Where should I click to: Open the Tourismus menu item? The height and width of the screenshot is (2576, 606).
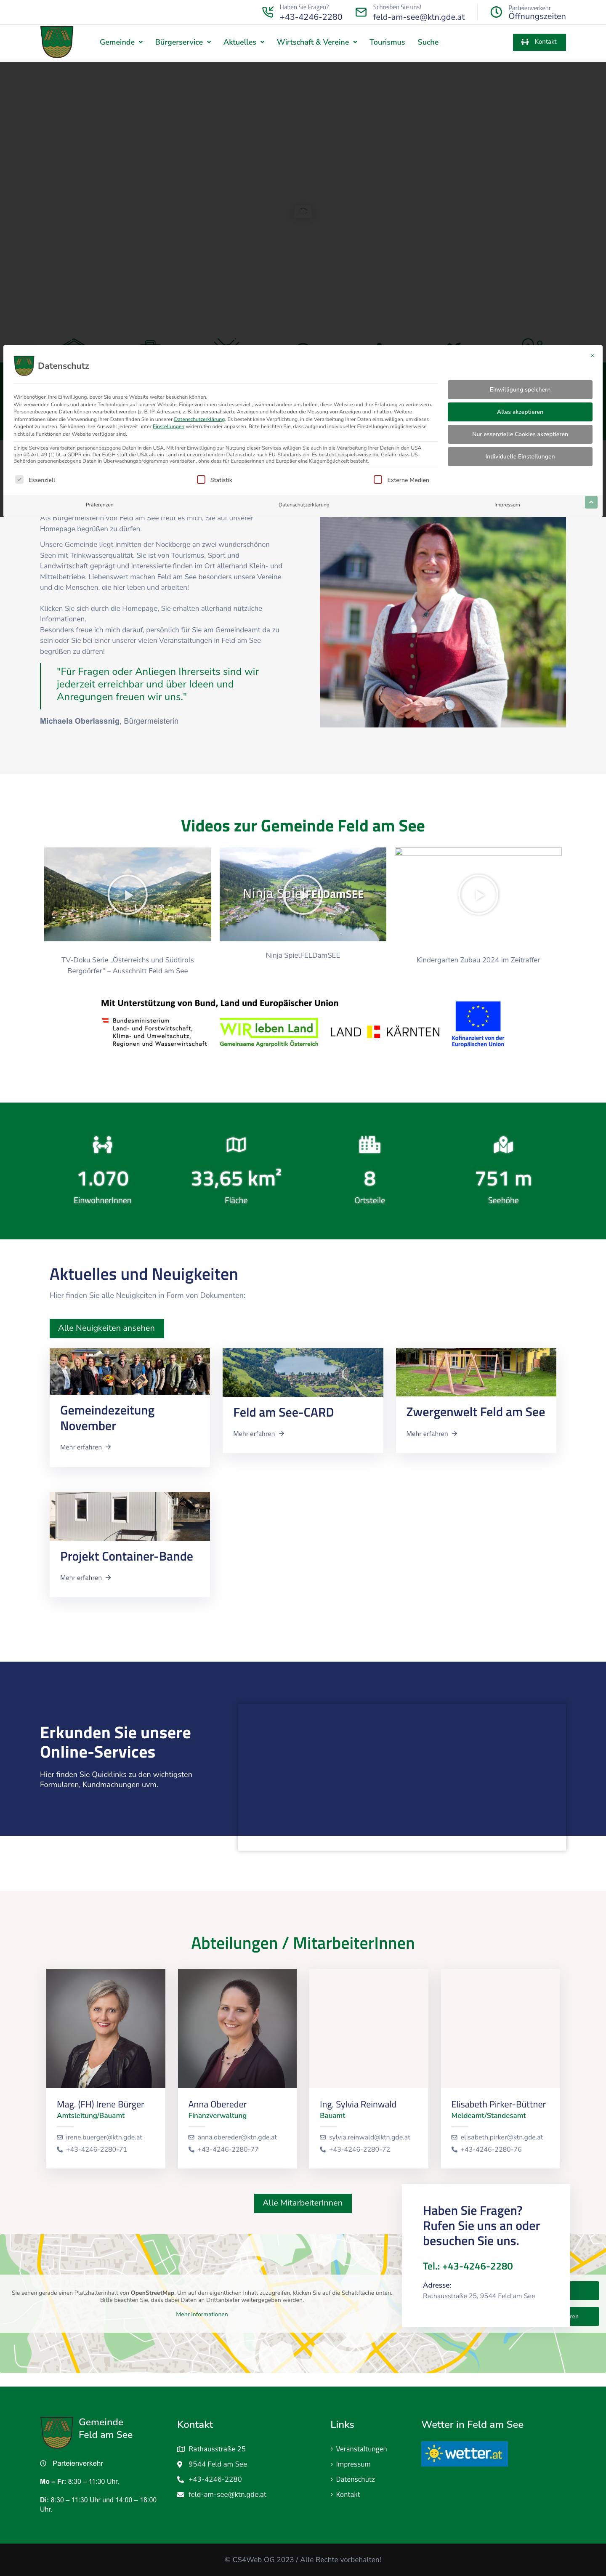pyautogui.click(x=387, y=42)
